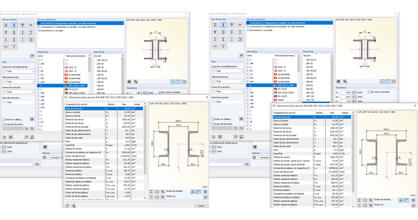Viewport: 418px width, 220px height.
Task: Choose the T-shaped section type in left window
Action: tap(23, 25)
